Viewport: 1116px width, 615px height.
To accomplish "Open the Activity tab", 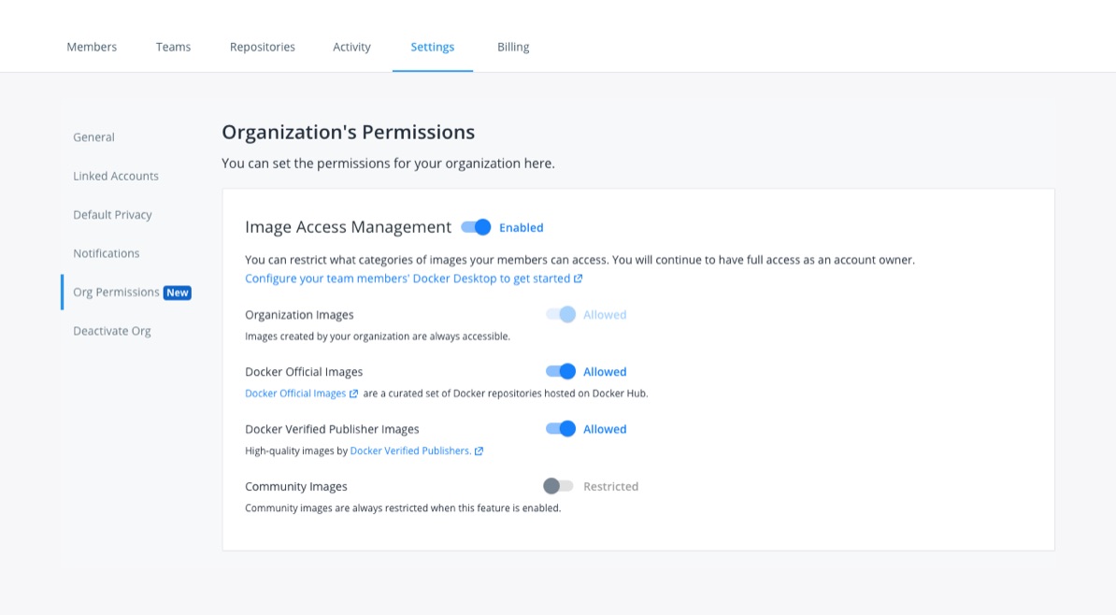I will pyautogui.click(x=351, y=47).
